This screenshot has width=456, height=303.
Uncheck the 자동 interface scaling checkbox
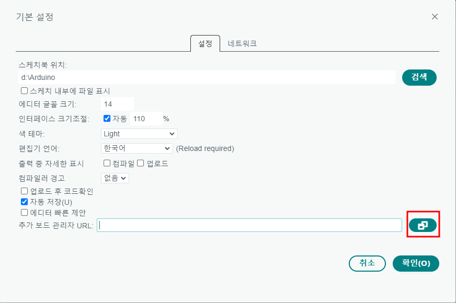[x=107, y=118]
